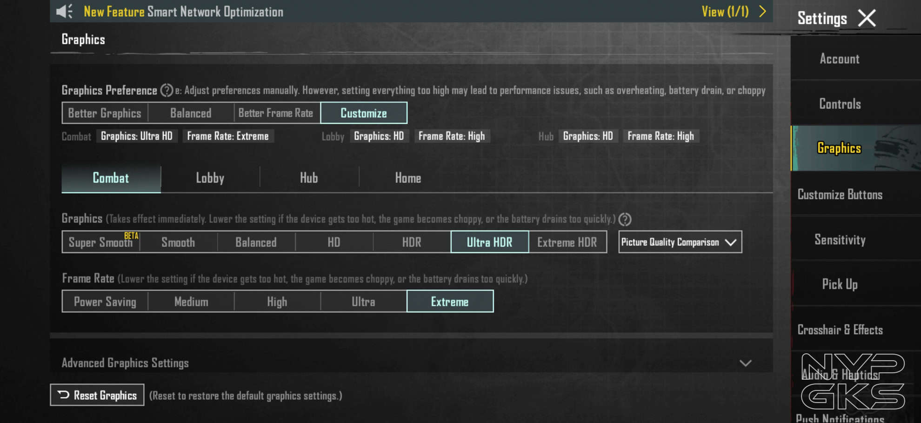
Task: Click the speaker announcement icon
Action: click(64, 11)
